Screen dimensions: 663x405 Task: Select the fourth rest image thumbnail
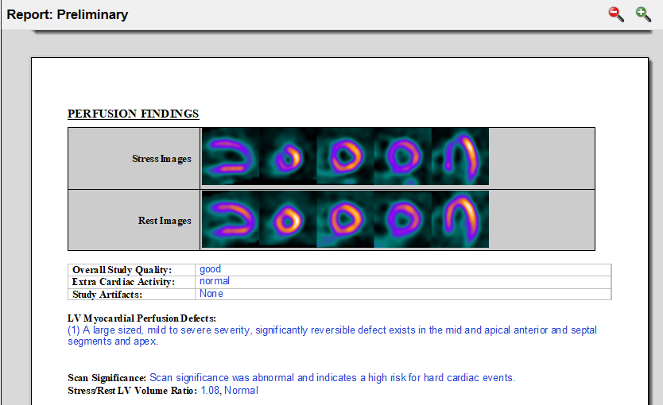402,220
